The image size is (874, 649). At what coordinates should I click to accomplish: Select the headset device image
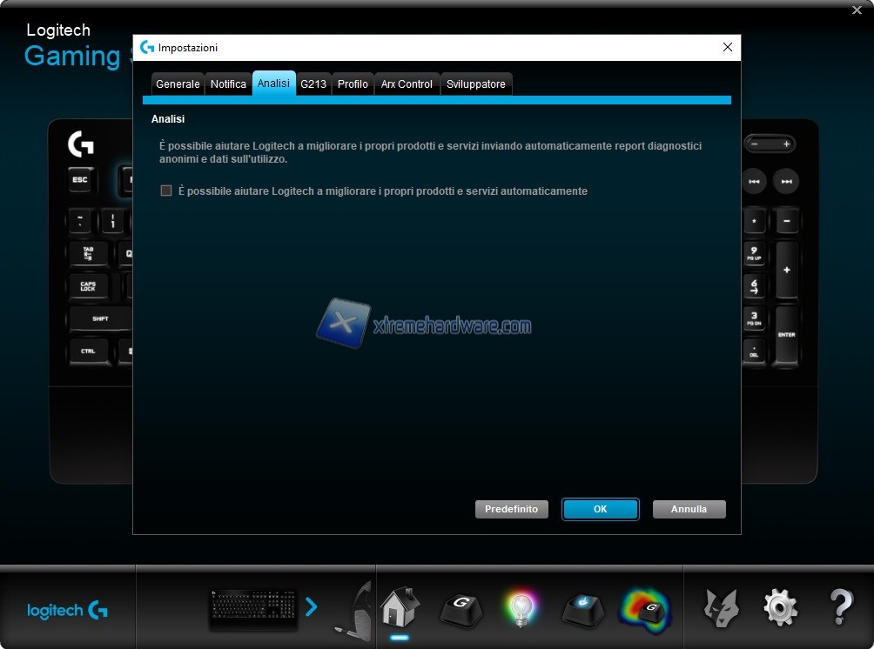pos(355,611)
